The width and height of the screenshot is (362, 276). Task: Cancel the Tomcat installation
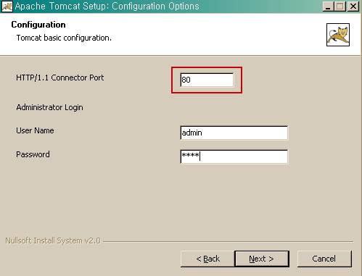pyautogui.click(x=324, y=259)
